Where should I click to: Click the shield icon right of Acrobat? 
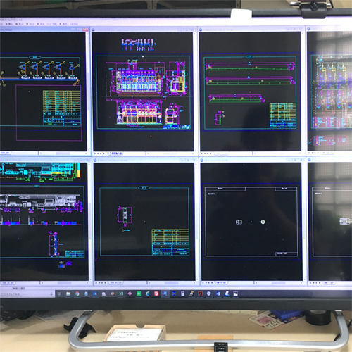[209, 294]
